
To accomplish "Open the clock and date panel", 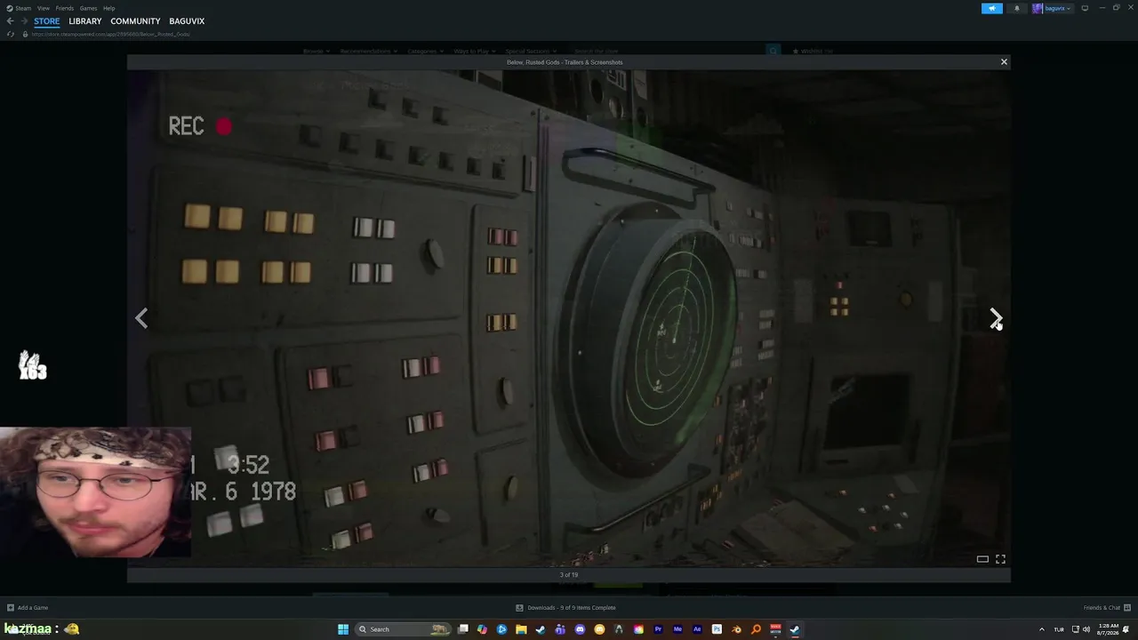I will [x=1108, y=629].
